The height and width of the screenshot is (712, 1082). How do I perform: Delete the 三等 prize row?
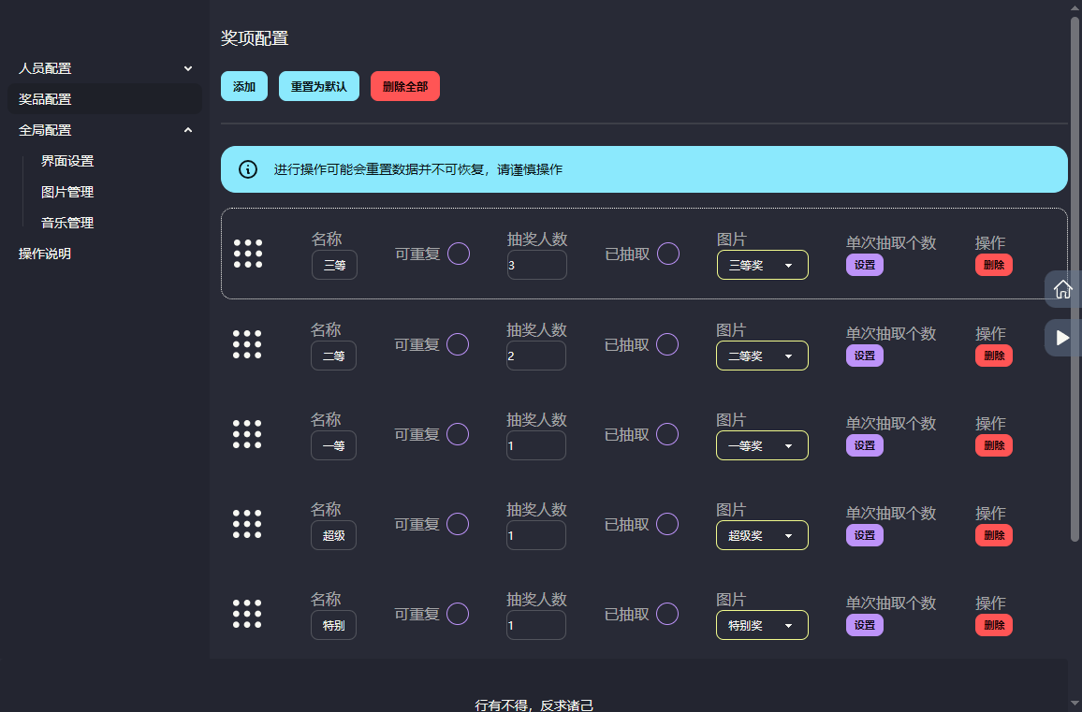point(994,265)
